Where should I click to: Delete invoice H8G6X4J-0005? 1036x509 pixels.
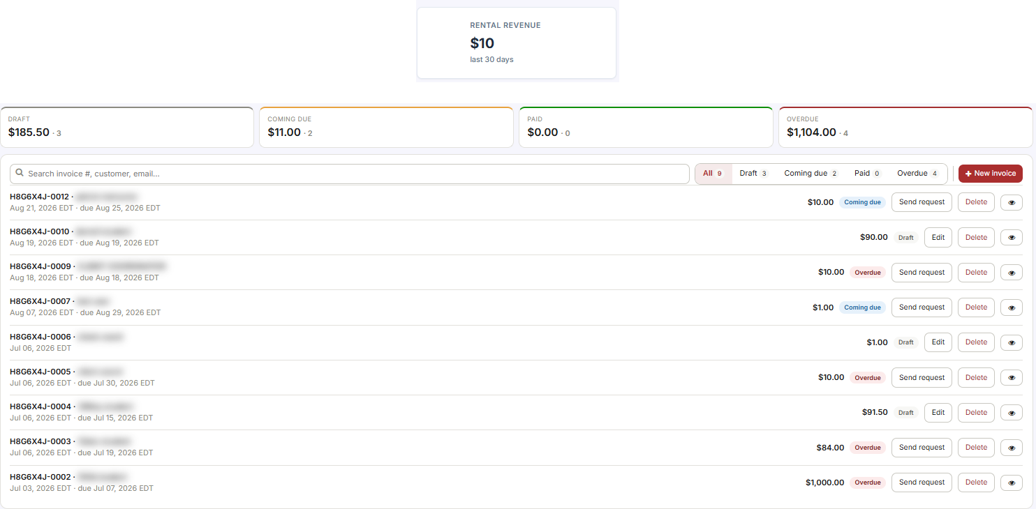[x=976, y=378]
